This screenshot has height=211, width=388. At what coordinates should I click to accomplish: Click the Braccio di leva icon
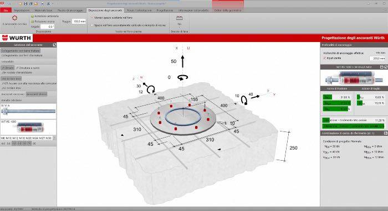[x=180, y=18]
